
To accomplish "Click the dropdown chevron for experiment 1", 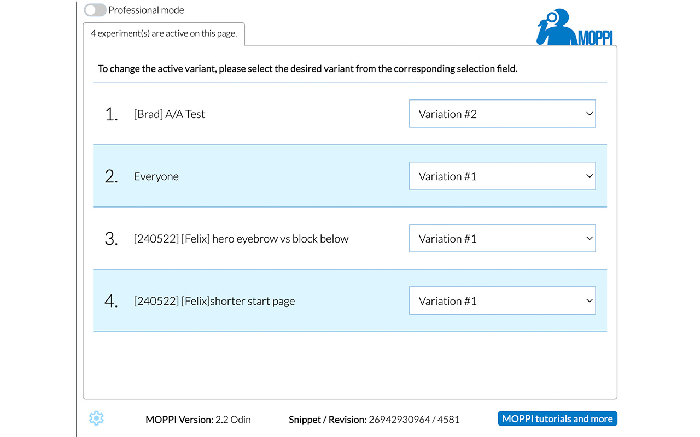I will (x=589, y=114).
